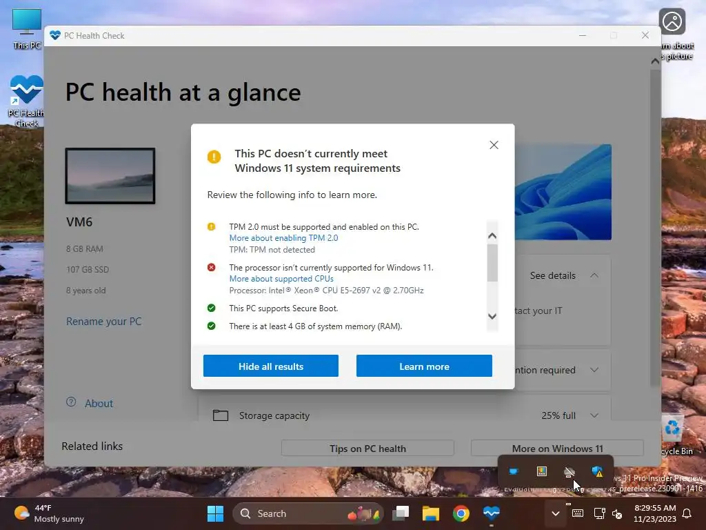Collapse the See details chevron
706x530 pixels.
[x=594, y=275]
